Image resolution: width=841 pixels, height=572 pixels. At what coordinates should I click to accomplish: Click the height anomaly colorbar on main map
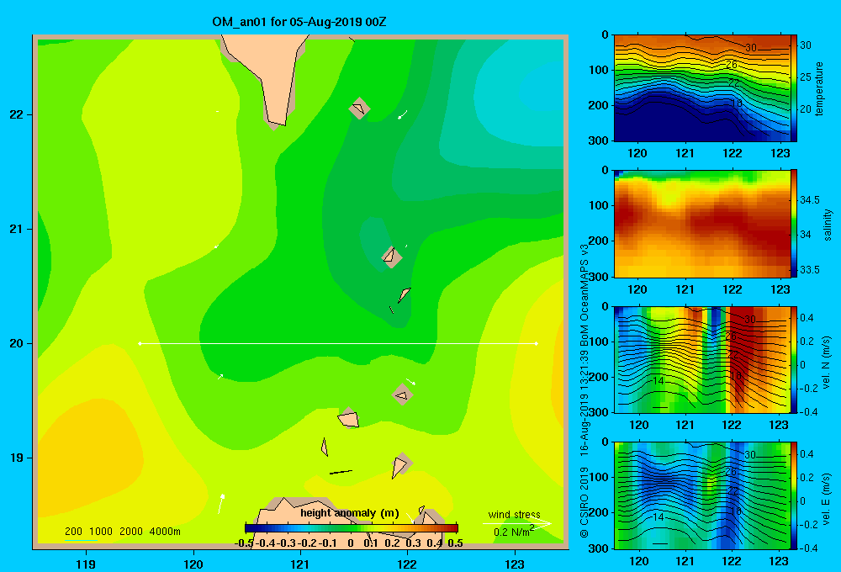352,528
